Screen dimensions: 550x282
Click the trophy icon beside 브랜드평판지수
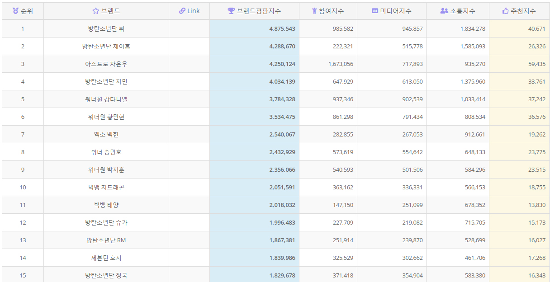tap(231, 11)
